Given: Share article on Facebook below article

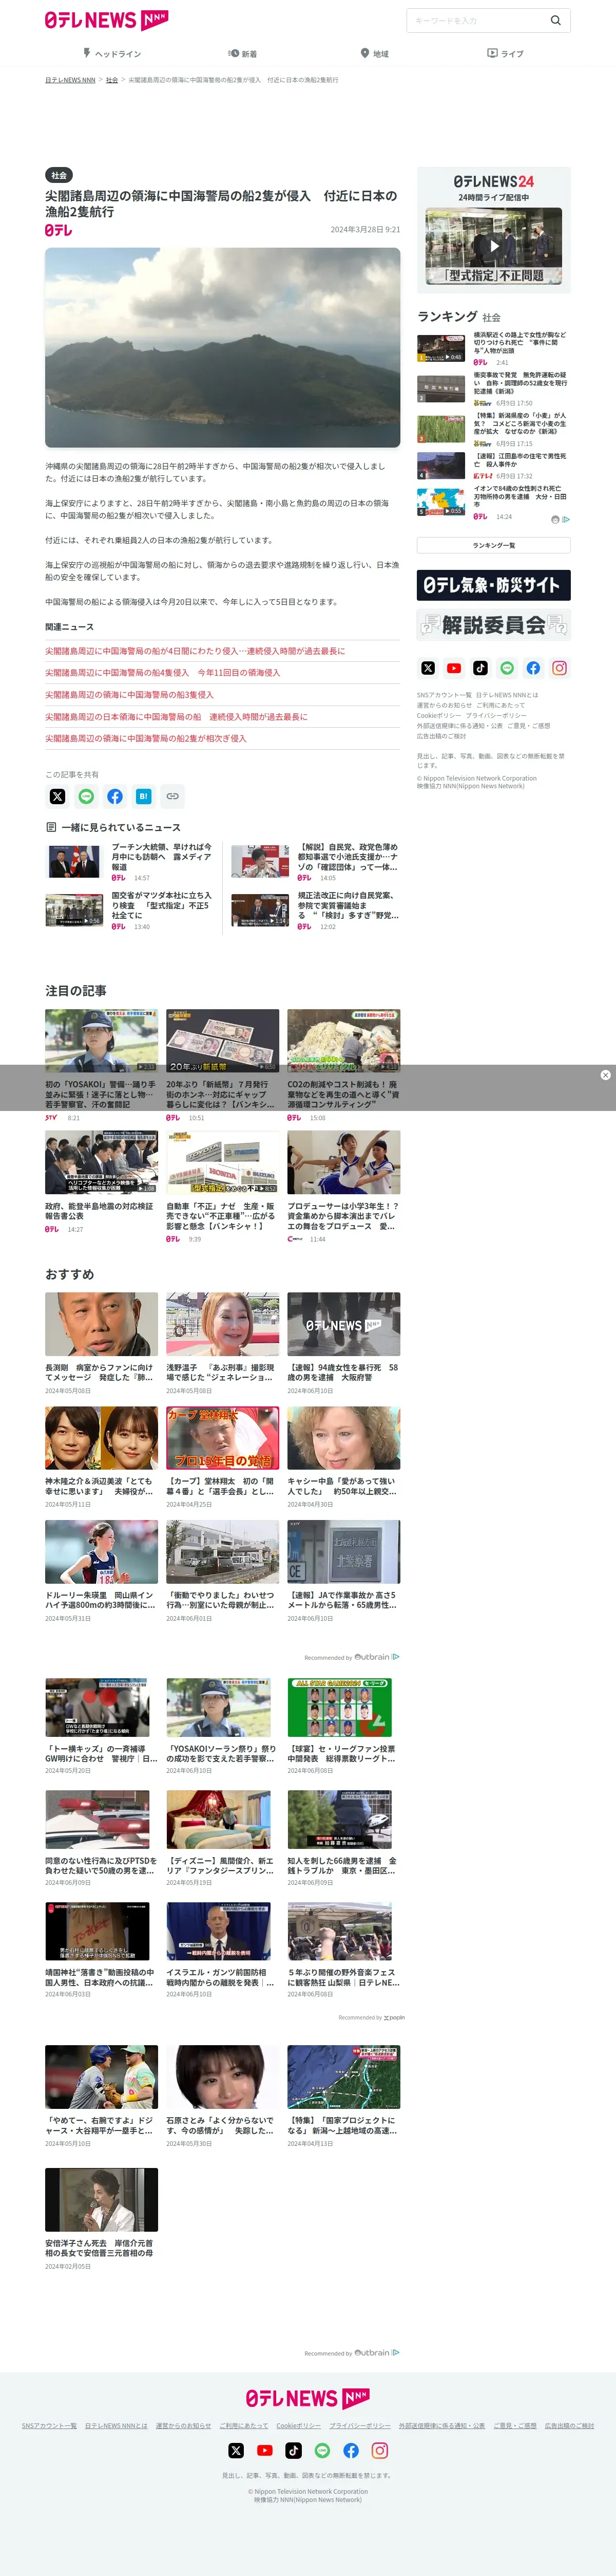Looking at the screenshot, I should [115, 796].
